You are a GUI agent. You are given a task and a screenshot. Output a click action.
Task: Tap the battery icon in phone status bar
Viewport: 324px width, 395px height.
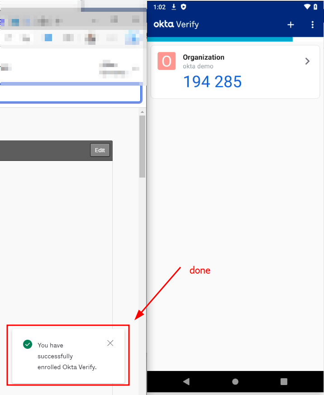[x=315, y=7]
